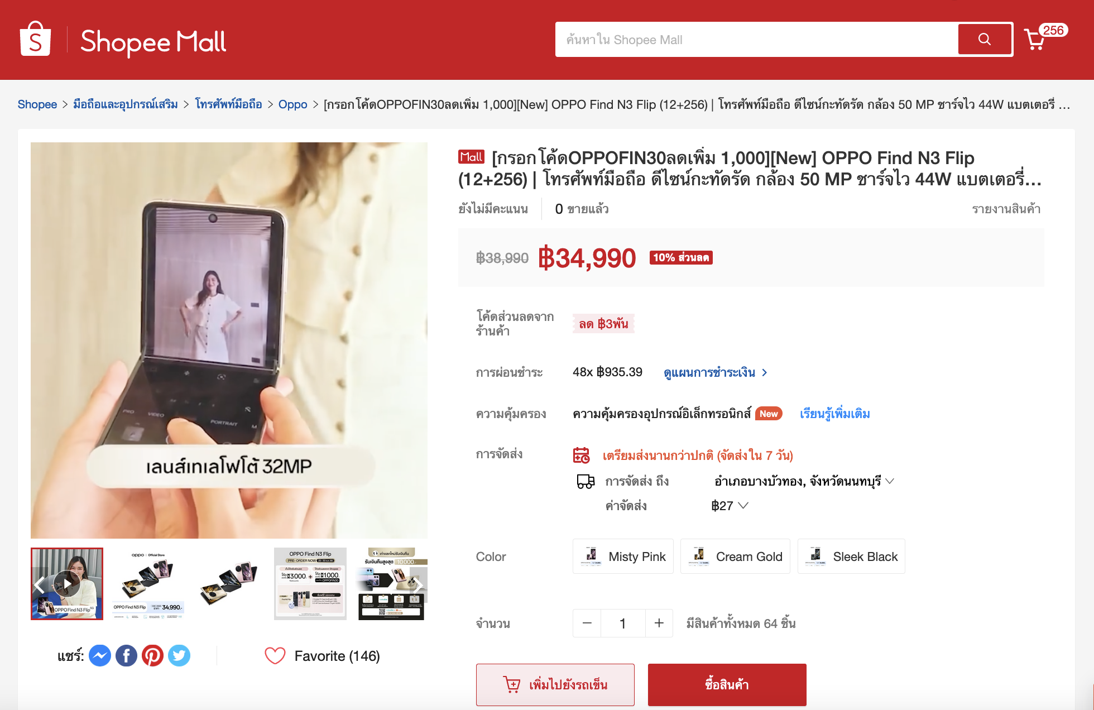Screen dimensions: 1094x710
Task: Select Sleek Black color option
Action: click(x=851, y=557)
